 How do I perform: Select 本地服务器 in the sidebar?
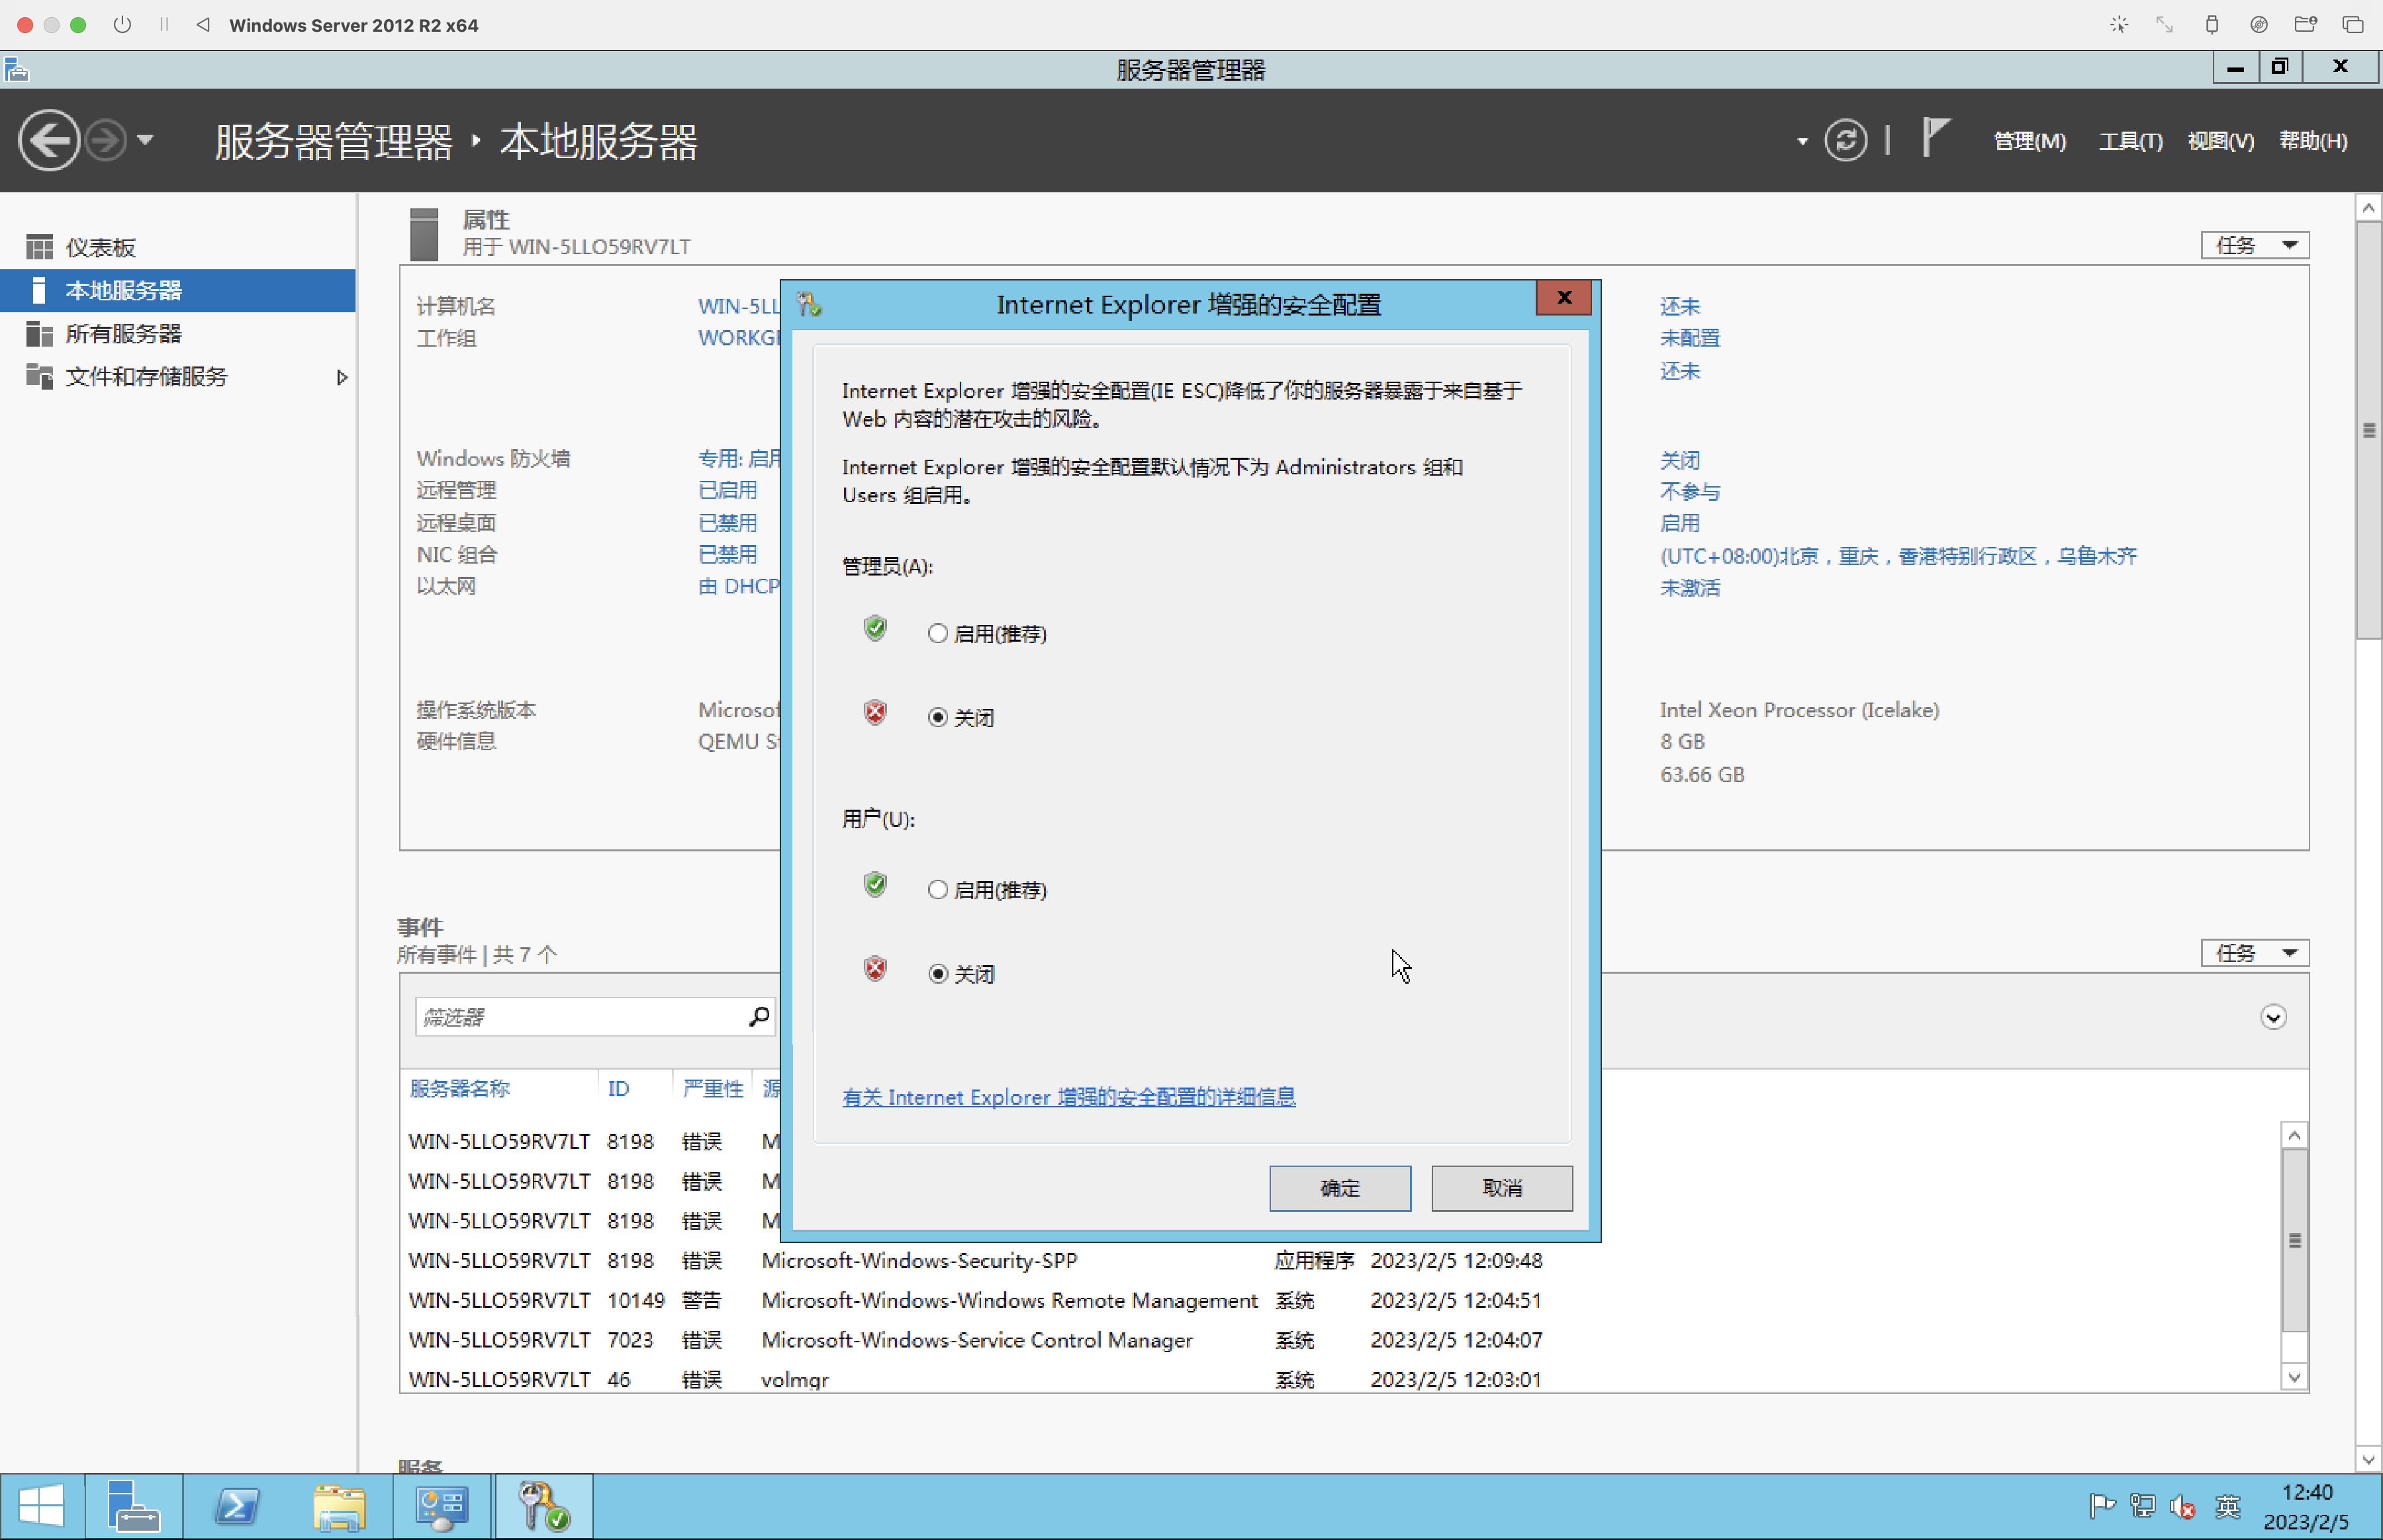click(x=178, y=290)
